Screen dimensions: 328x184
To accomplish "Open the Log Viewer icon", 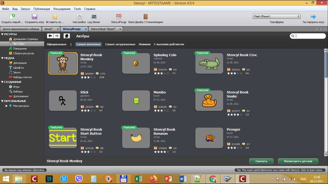I will (x=94, y=17).
